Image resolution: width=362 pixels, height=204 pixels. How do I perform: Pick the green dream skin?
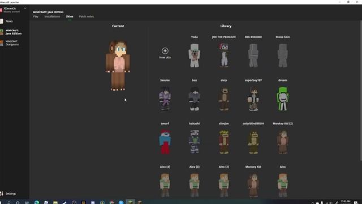(283, 99)
